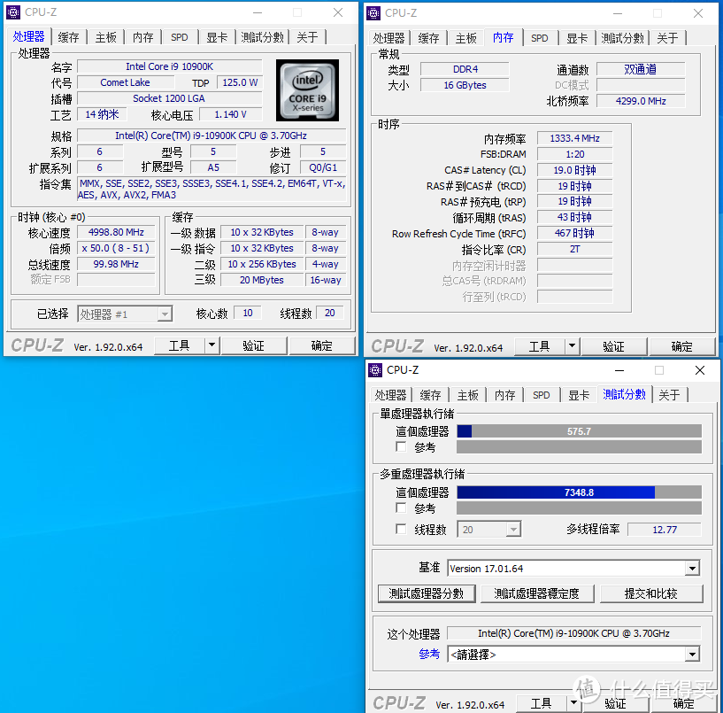Open 主板 tab in benchmark window
The height and width of the screenshot is (713, 723).
coord(467,396)
